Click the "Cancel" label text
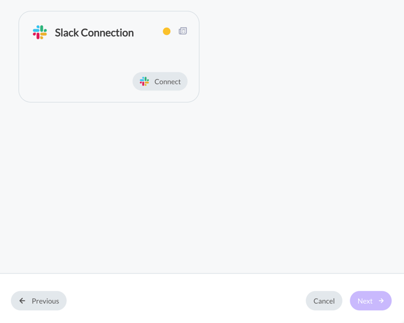Image resolution: width=404 pixels, height=323 pixels. [x=324, y=301]
